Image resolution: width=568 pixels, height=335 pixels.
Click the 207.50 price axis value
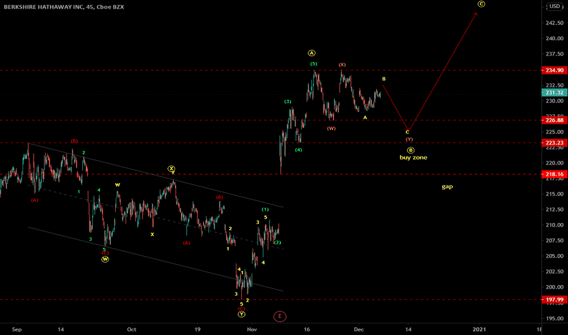tap(555, 241)
